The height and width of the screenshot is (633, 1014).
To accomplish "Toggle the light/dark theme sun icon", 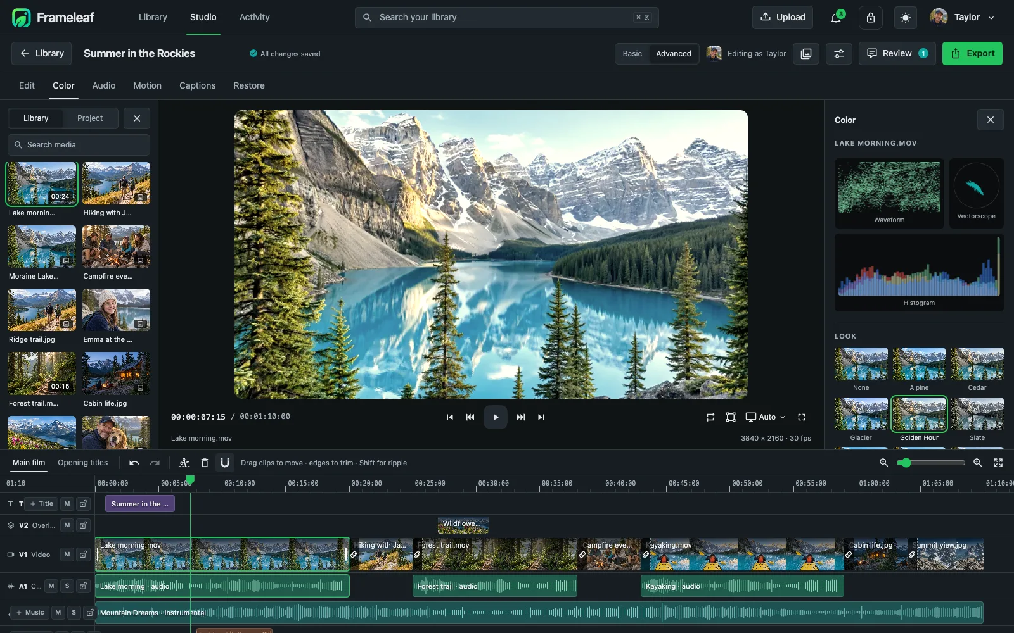I will [x=906, y=18].
